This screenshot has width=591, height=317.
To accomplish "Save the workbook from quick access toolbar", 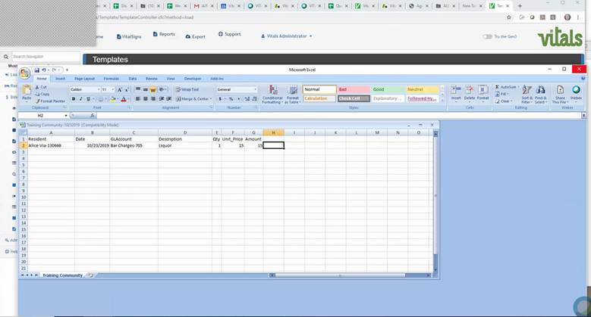I will [x=37, y=70].
